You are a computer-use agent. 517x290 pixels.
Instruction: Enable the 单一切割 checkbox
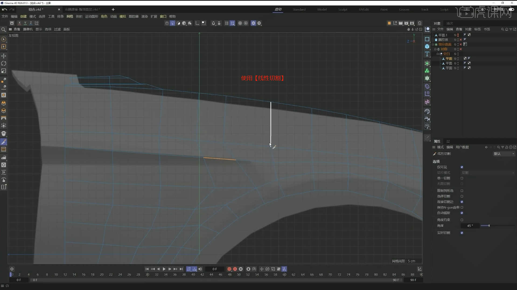(462, 178)
